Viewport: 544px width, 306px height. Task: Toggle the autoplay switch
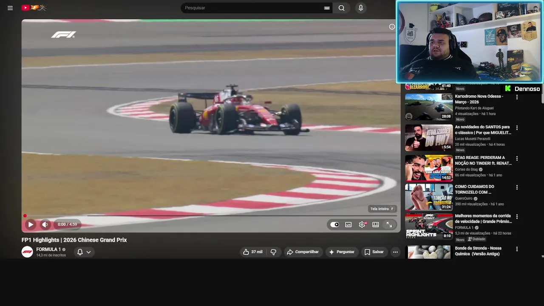(x=335, y=224)
